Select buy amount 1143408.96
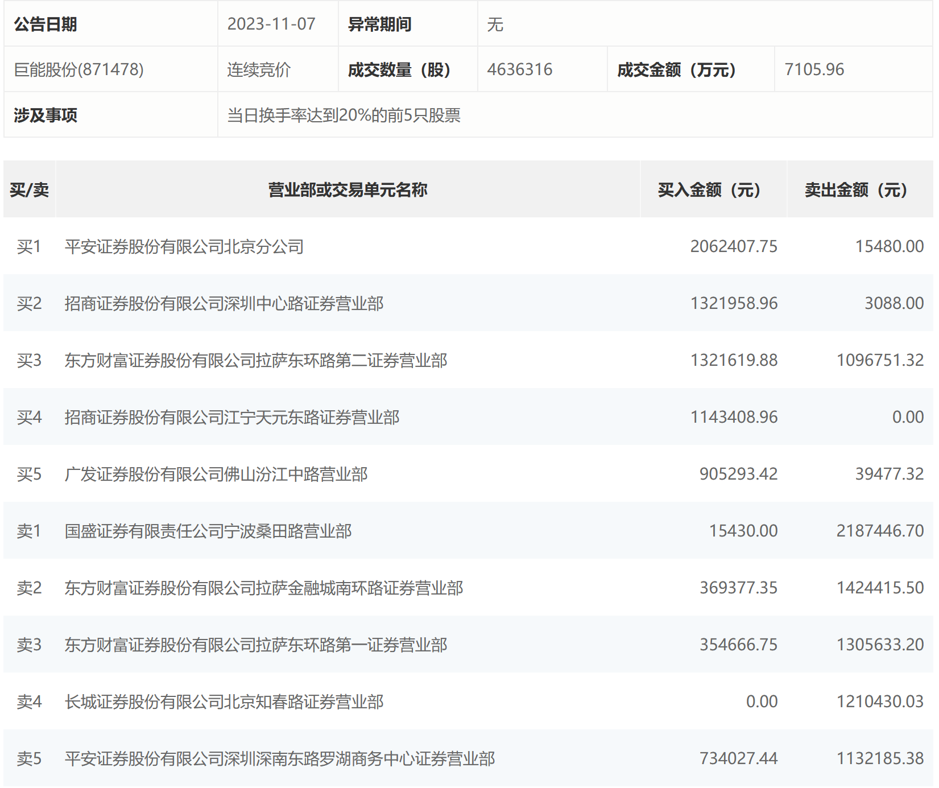 click(x=734, y=417)
